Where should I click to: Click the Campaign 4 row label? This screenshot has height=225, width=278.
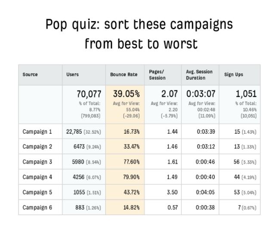(37, 177)
